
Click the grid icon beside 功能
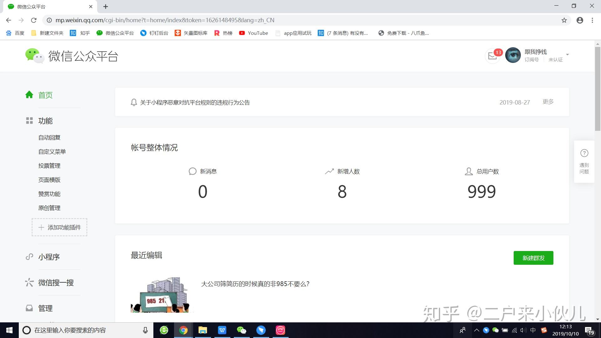coord(29,121)
